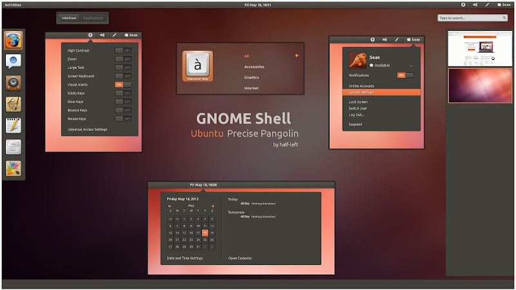This screenshot has height=290, width=516.
Task: Enable Large Text switch
Action: 123,68
